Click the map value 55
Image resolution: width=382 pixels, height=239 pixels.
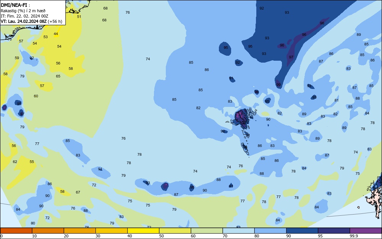coord(32,161)
